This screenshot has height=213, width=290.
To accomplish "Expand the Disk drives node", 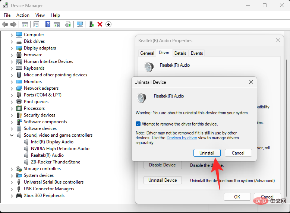I will coord(12,42).
